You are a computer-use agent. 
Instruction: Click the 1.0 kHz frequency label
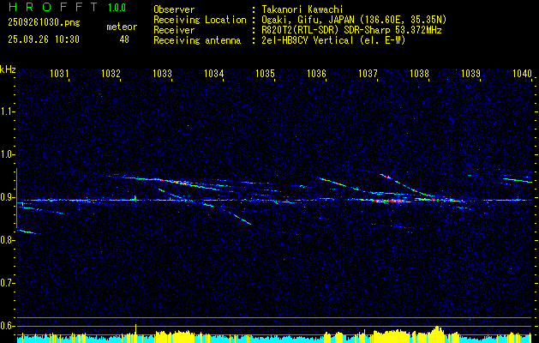click(6, 154)
